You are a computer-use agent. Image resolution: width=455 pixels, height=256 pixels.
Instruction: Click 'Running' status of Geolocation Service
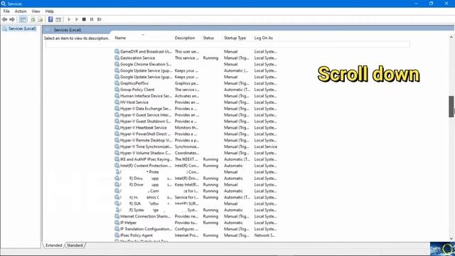[210, 58]
